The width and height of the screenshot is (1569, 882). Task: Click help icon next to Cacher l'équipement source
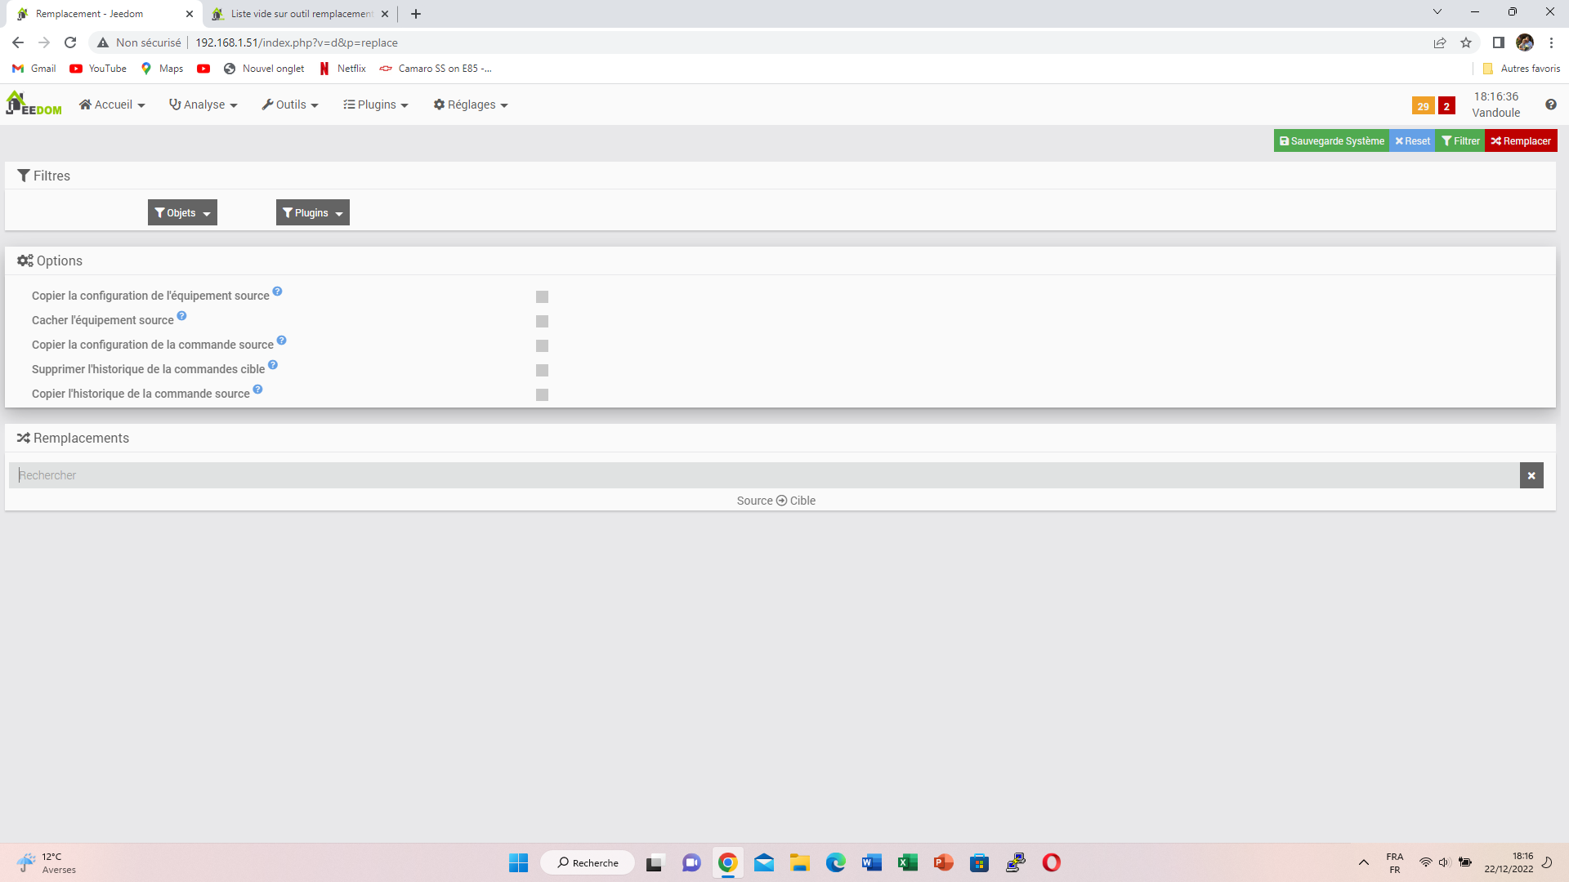click(x=181, y=316)
